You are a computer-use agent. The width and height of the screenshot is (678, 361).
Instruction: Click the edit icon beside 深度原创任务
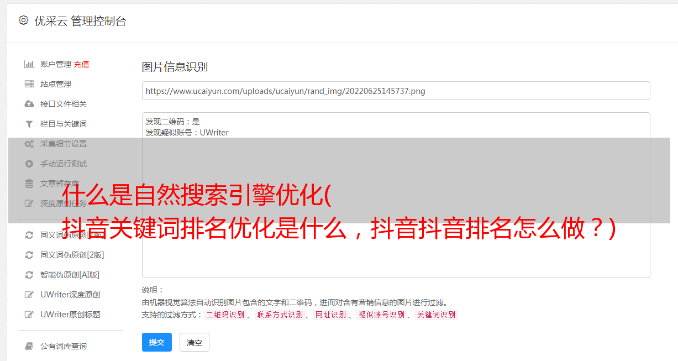click(29, 203)
